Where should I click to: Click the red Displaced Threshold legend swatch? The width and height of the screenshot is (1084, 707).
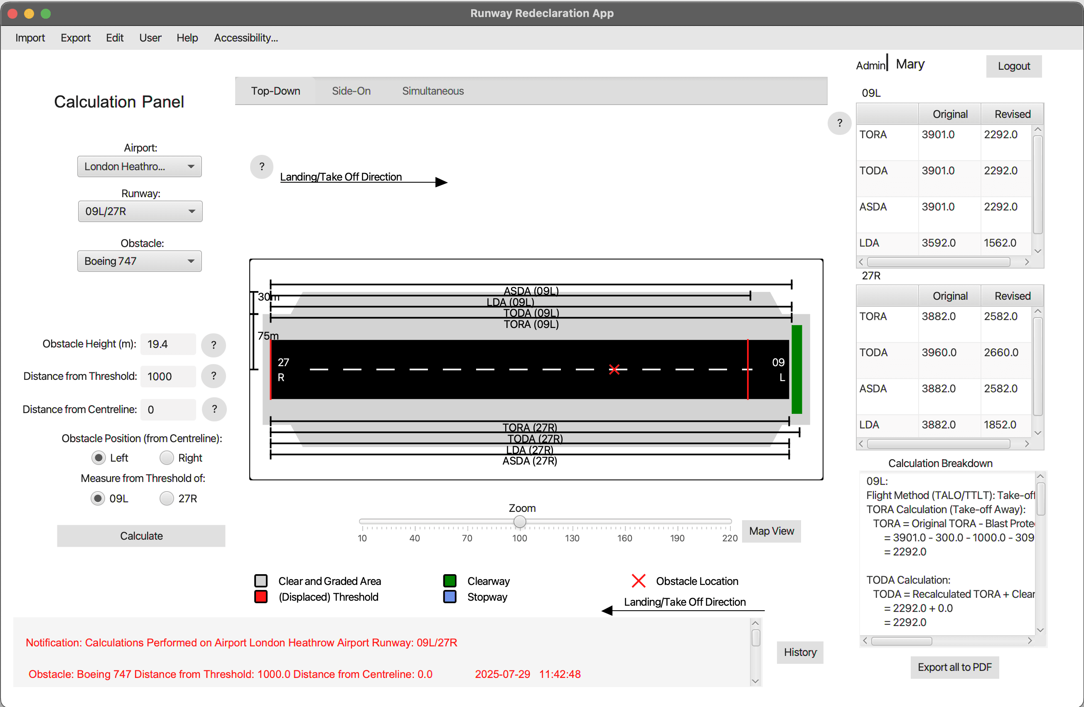pyautogui.click(x=261, y=597)
